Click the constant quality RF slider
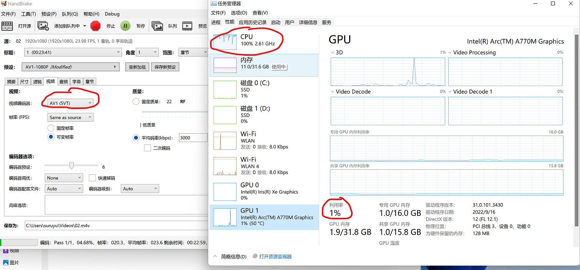 pyautogui.click(x=175, y=112)
